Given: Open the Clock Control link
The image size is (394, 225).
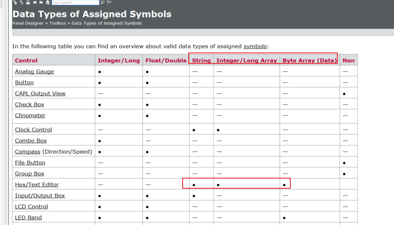Looking at the screenshot, I should click(x=34, y=130).
